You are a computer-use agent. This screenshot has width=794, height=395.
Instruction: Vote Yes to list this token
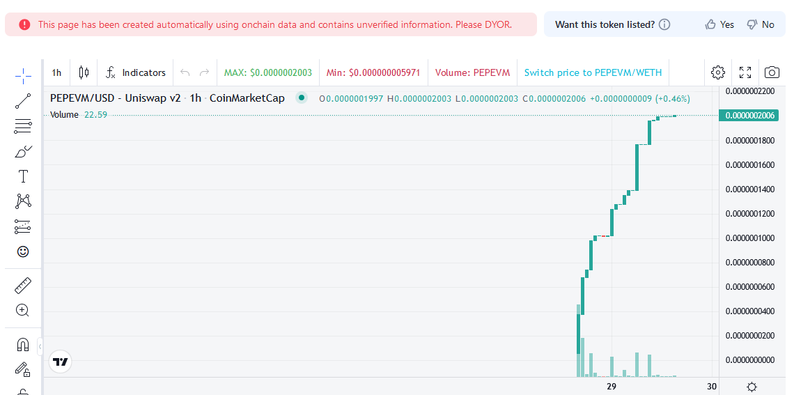[719, 24]
